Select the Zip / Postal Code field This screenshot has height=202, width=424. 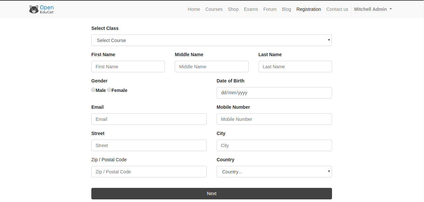[149, 171]
